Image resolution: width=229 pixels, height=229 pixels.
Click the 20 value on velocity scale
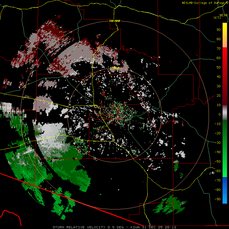(219, 95)
